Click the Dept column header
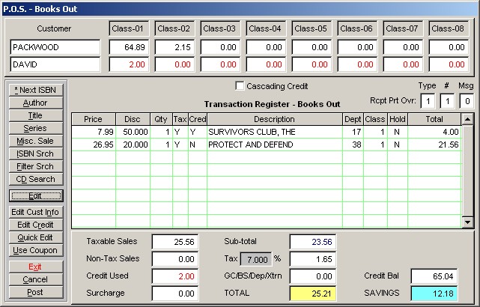The width and height of the screenshot is (480, 307). pos(353,119)
